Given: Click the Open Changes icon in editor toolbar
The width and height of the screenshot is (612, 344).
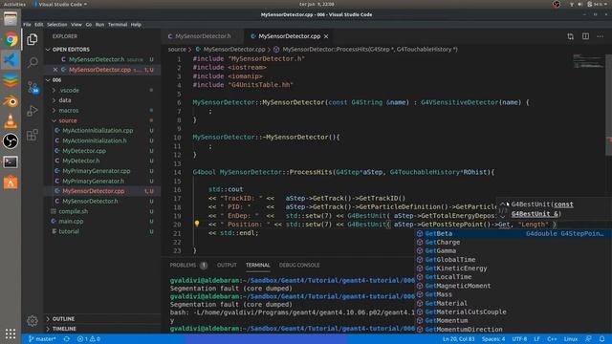Looking at the screenshot, I should tap(571, 36).
